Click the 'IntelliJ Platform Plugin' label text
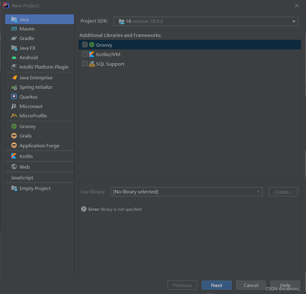 point(44,67)
